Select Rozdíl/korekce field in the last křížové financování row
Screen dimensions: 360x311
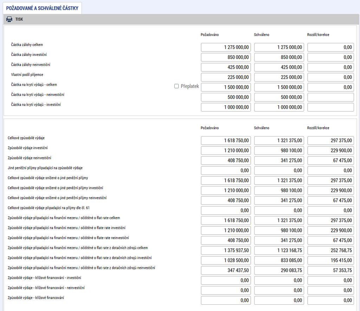(x=330, y=300)
